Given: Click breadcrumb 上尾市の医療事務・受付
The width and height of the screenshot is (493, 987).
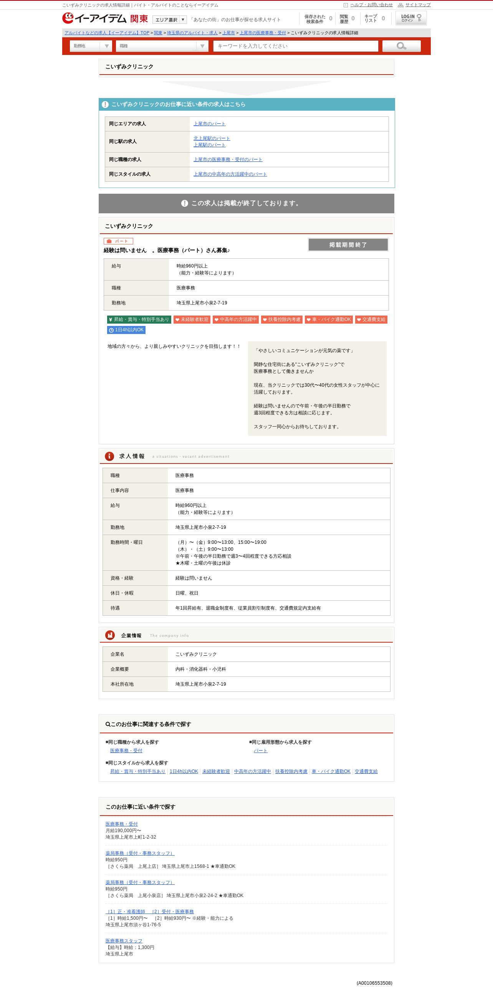Looking at the screenshot, I should (263, 33).
